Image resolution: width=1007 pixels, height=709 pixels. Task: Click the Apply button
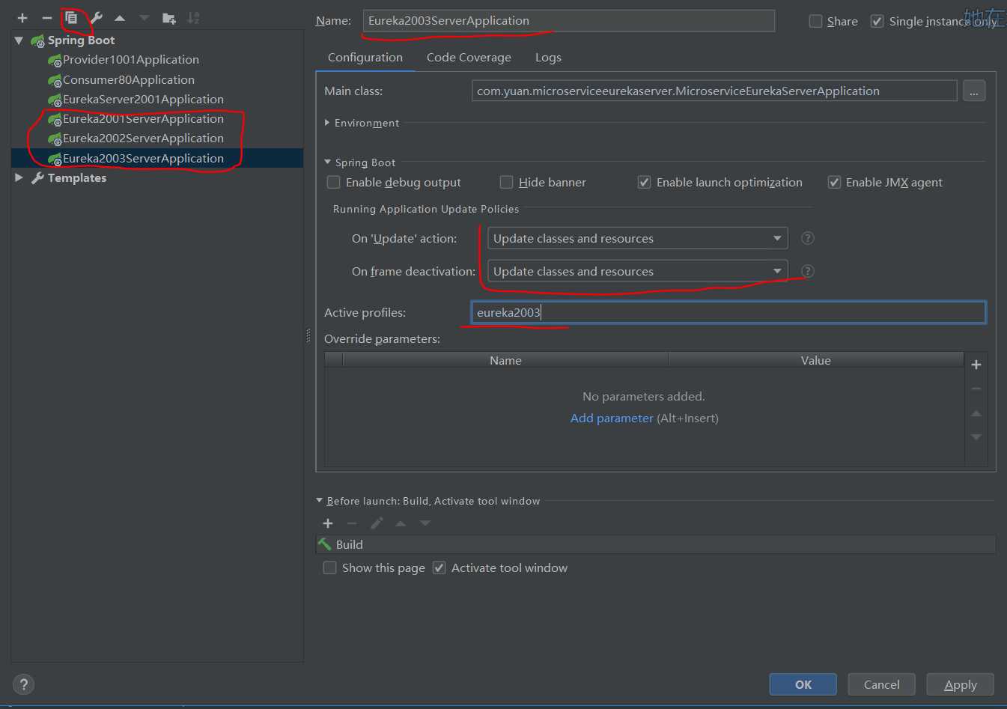961,684
